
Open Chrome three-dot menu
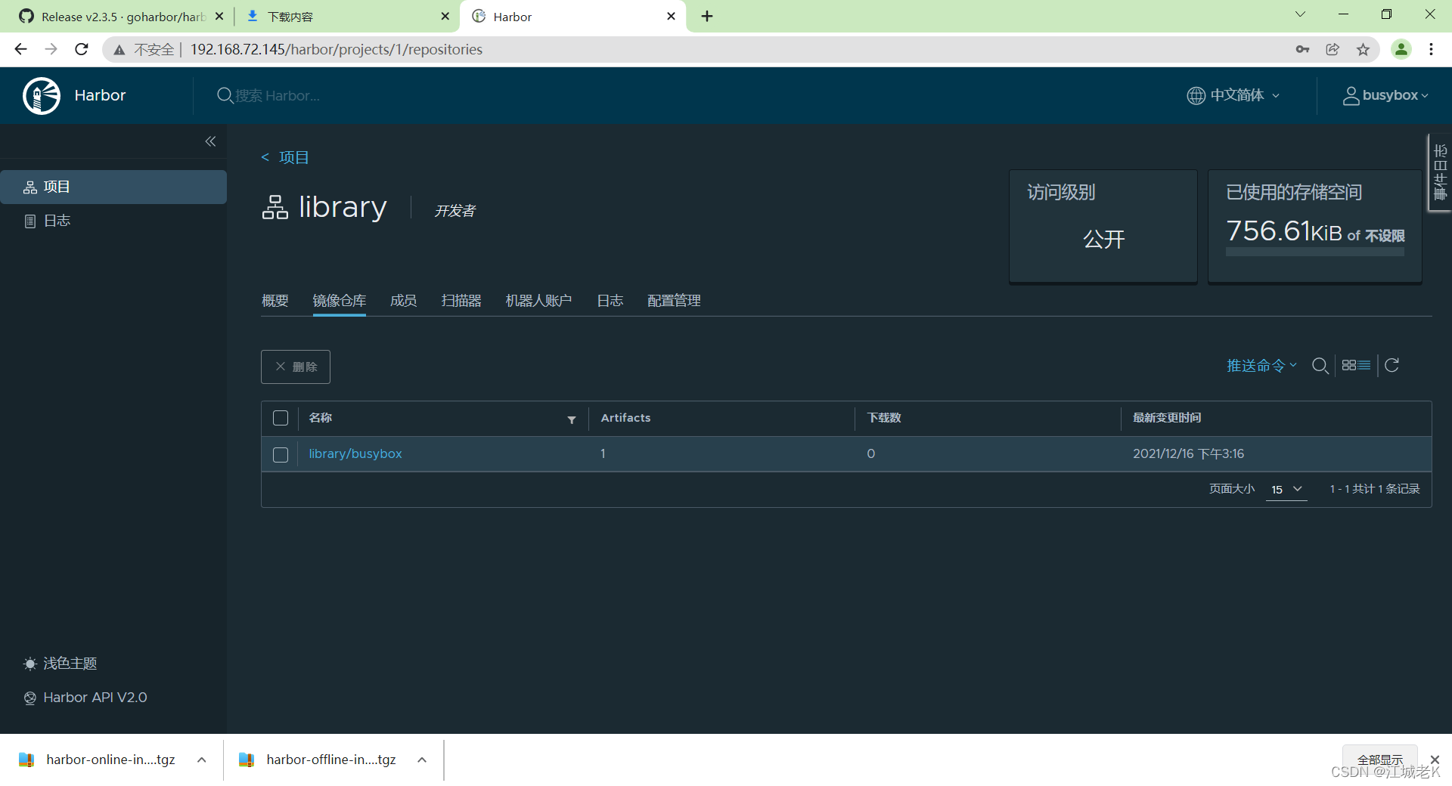1431,49
